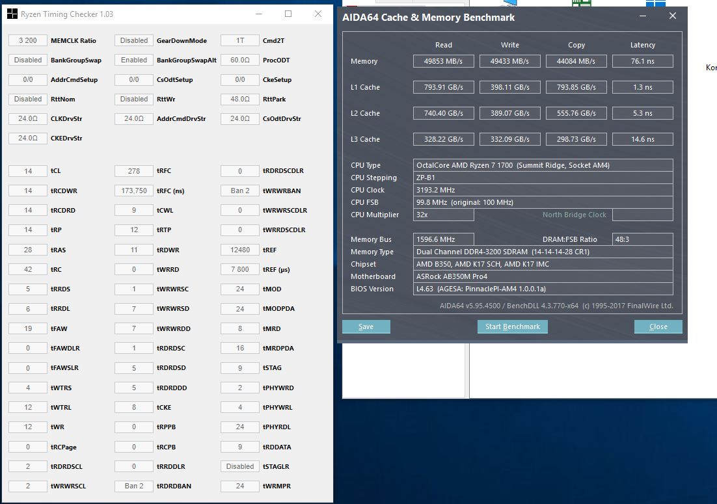Image resolution: width=717 pixels, height=504 pixels.
Task: Click Save in AIDA64 benchmark window
Action: click(366, 326)
